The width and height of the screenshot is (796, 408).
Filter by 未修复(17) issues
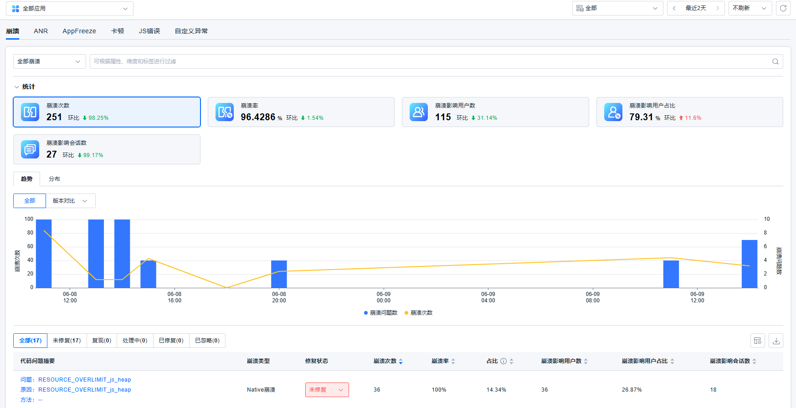tap(67, 341)
